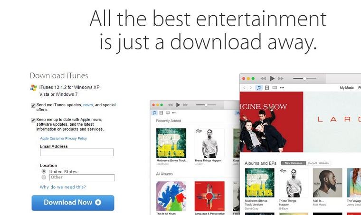Screen dimensions: 361x215
Task: Click the down-arrow icon on Download Now
Action: (98, 202)
